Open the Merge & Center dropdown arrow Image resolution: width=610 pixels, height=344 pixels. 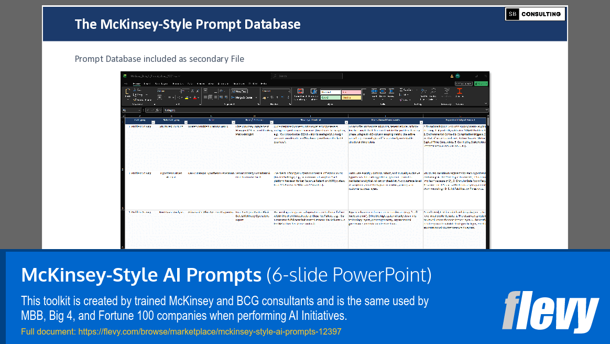pos(256,98)
